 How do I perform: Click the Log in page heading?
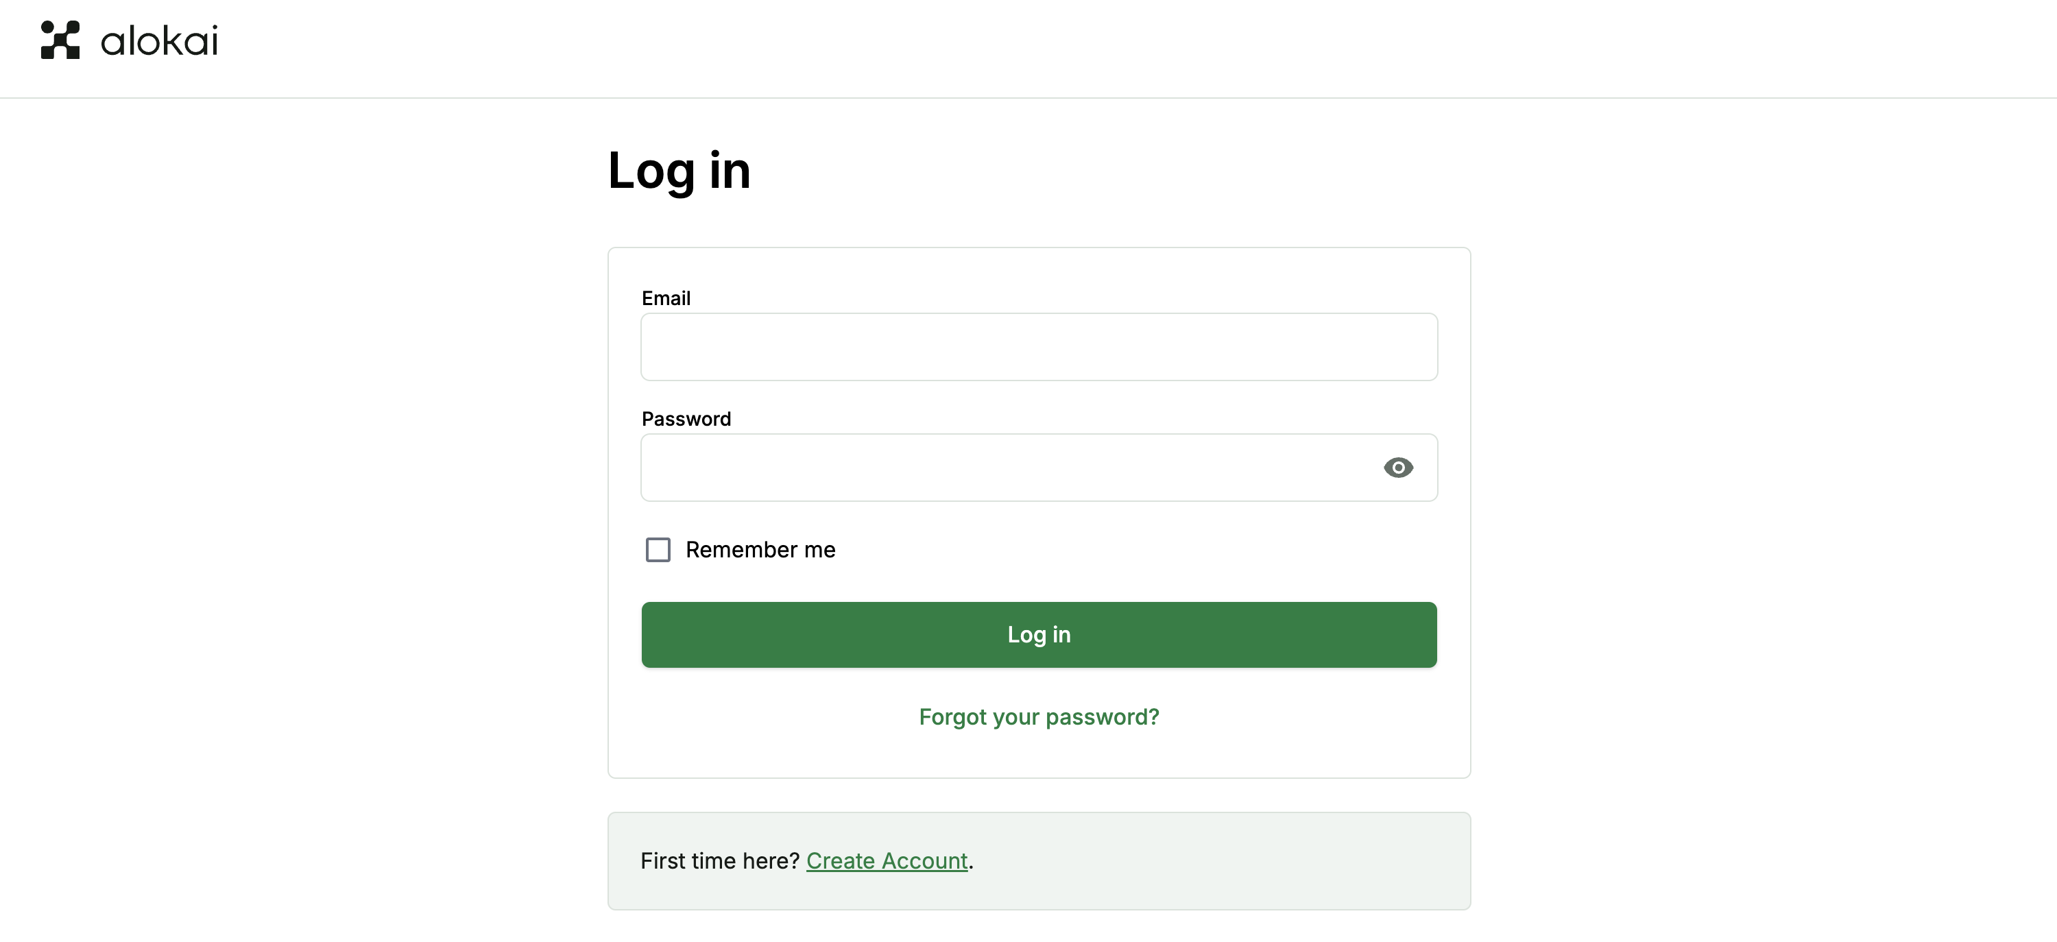pos(679,169)
